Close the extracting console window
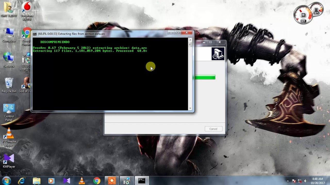330x185 pixels. [187, 33]
